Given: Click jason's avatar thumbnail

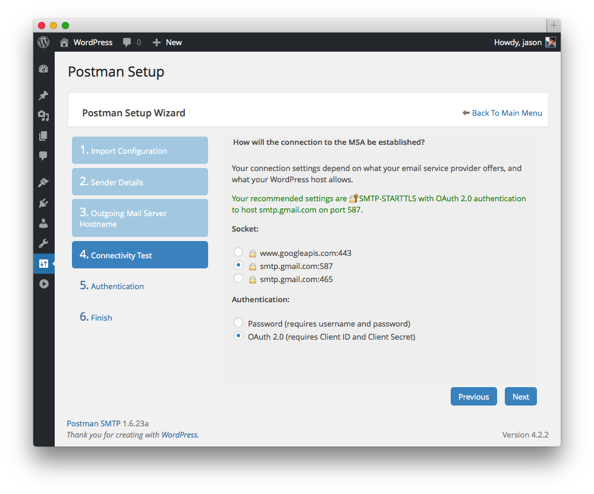Looking at the screenshot, I should 551,42.
